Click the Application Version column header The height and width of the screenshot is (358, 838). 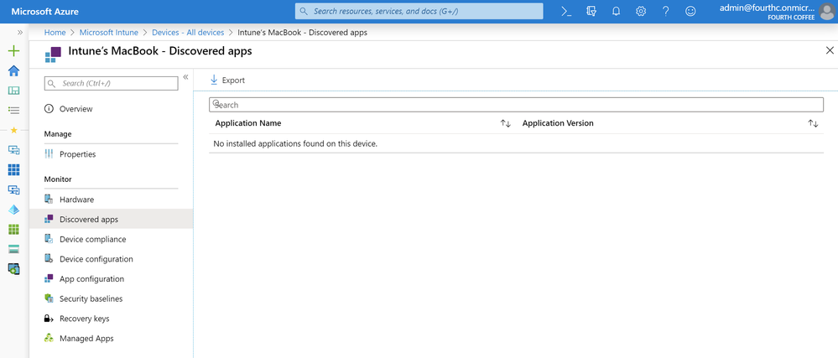pyautogui.click(x=558, y=123)
